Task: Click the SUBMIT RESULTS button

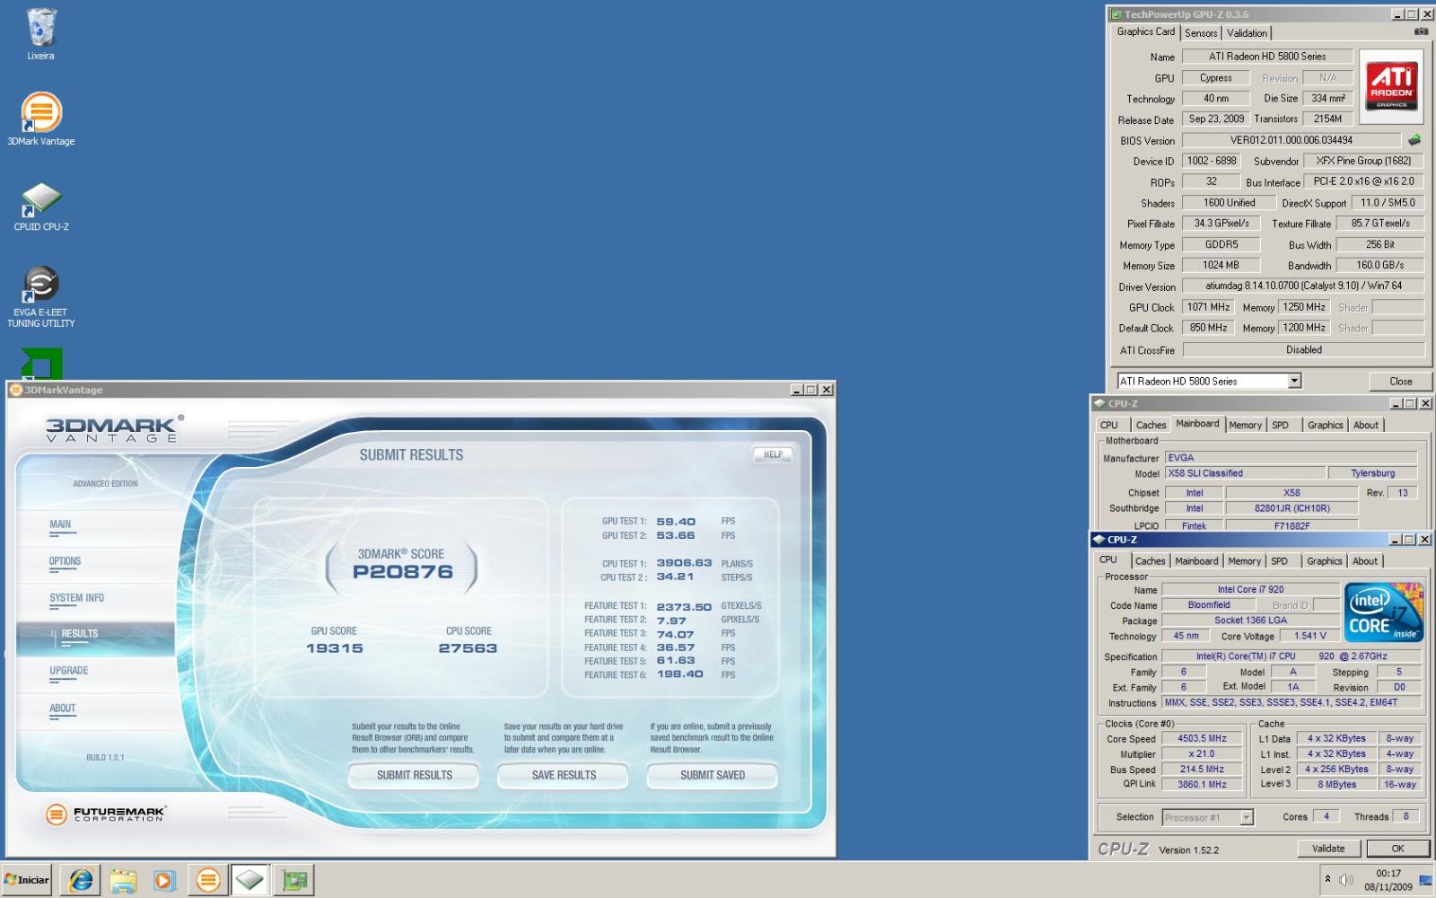Action: [414, 775]
